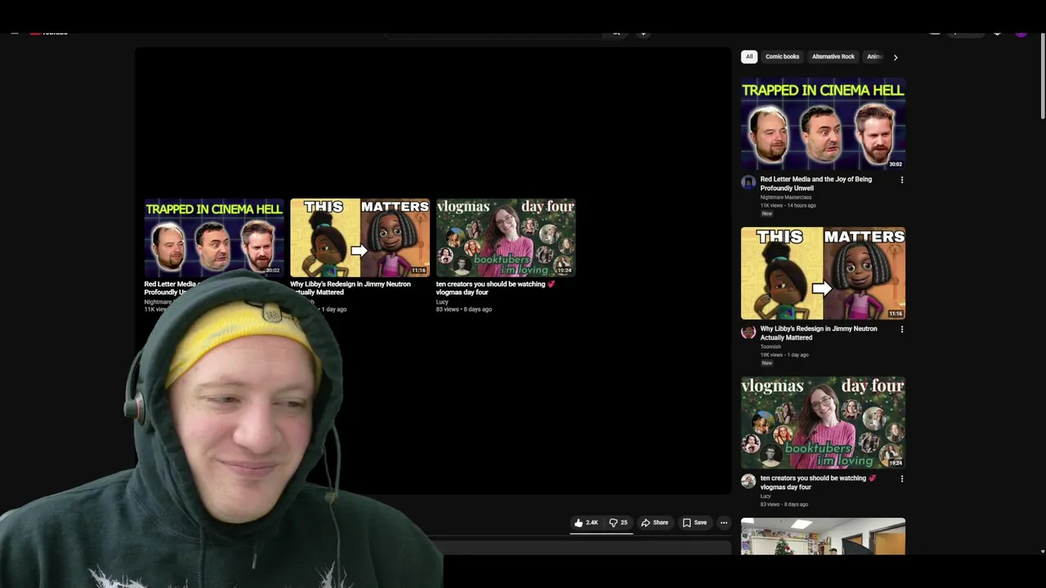Save the video to a playlist
Screen dimensions: 1046x588
coord(695,523)
